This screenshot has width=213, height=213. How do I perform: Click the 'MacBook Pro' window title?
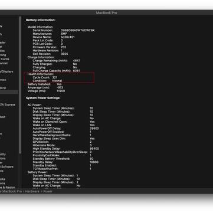click(106, 13)
